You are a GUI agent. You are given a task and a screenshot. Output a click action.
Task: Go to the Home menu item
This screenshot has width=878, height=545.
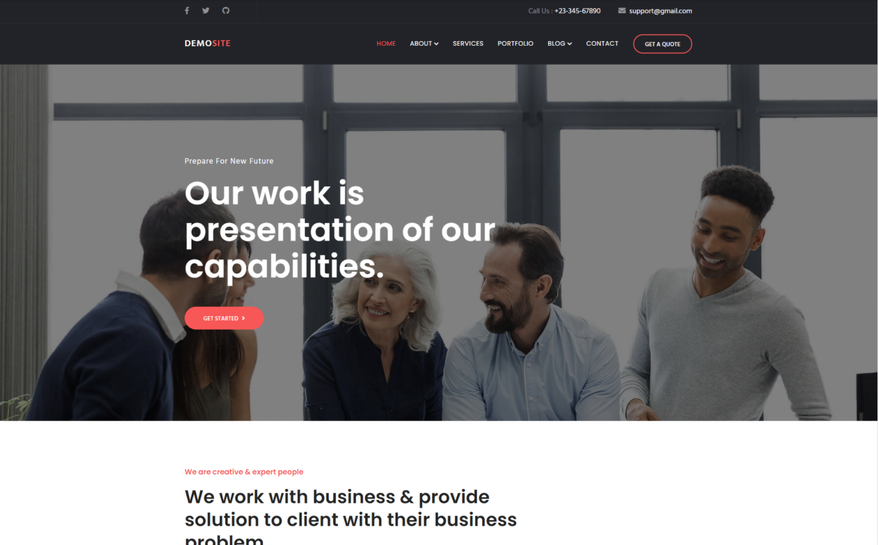pyautogui.click(x=386, y=43)
